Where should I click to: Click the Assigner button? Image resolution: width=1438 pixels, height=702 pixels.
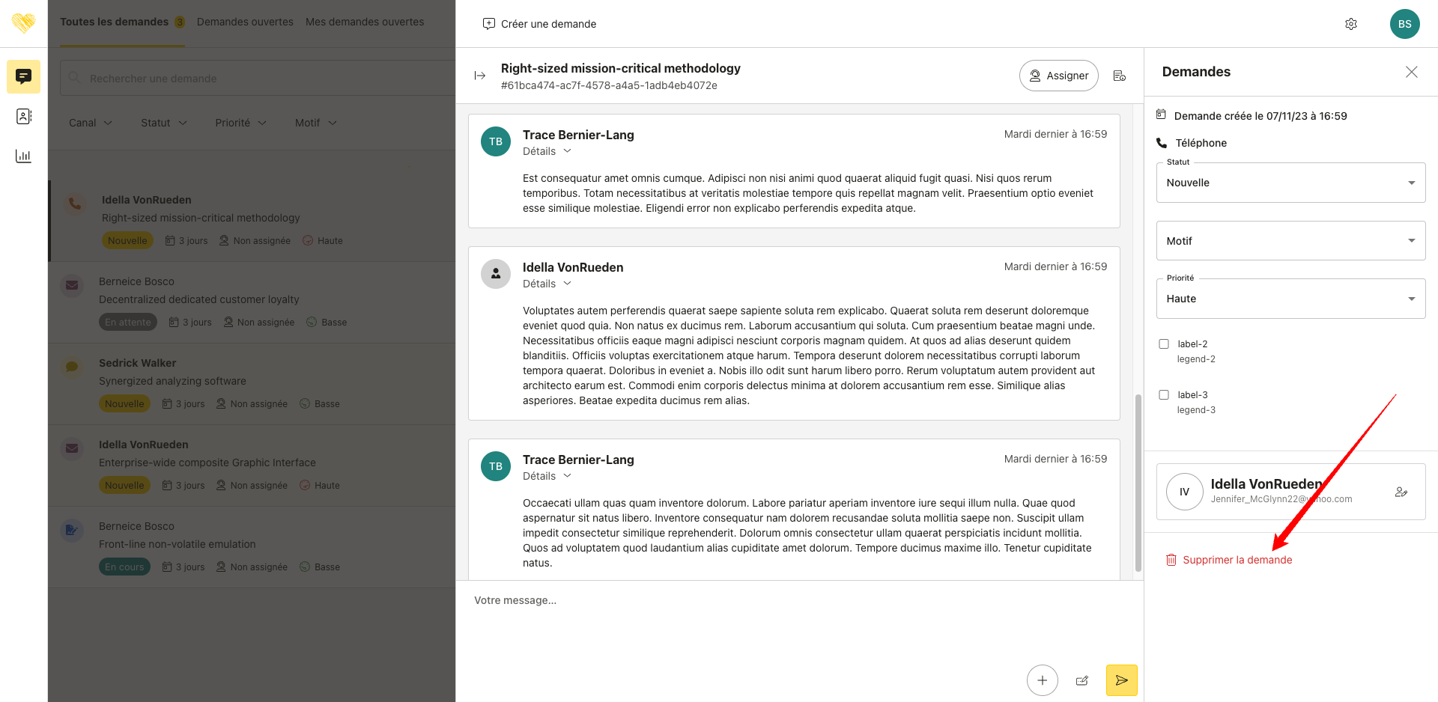tap(1058, 76)
